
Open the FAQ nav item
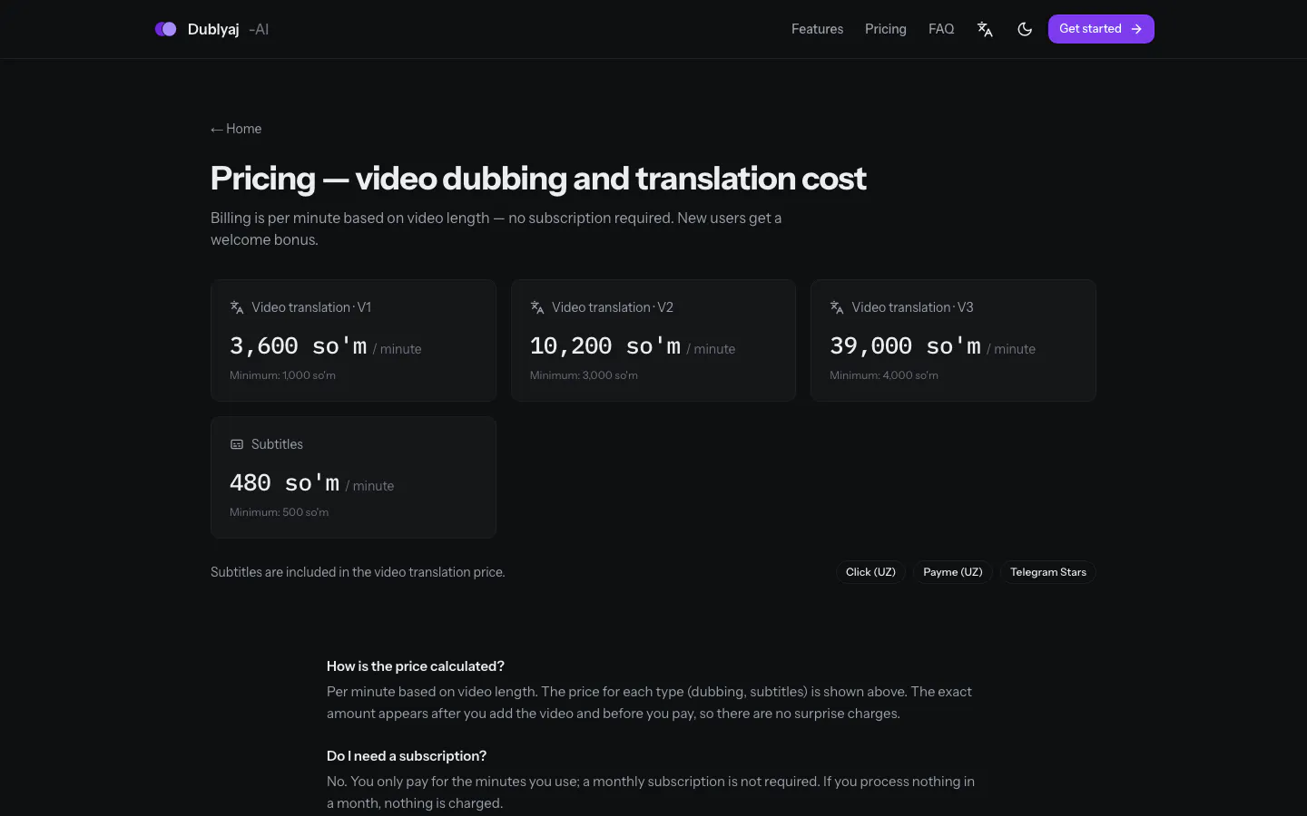point(941,29)
